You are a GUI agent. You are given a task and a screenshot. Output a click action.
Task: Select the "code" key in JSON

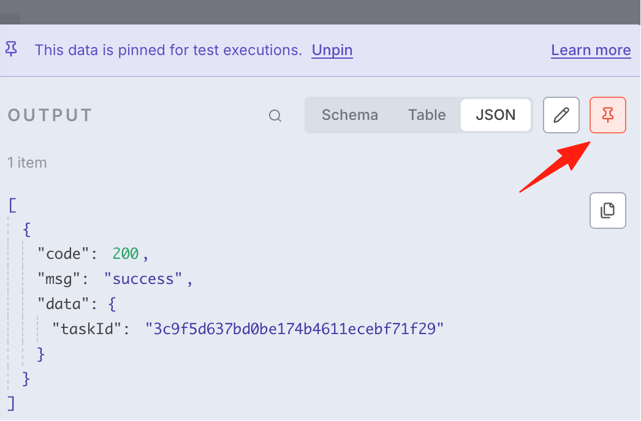63,254
